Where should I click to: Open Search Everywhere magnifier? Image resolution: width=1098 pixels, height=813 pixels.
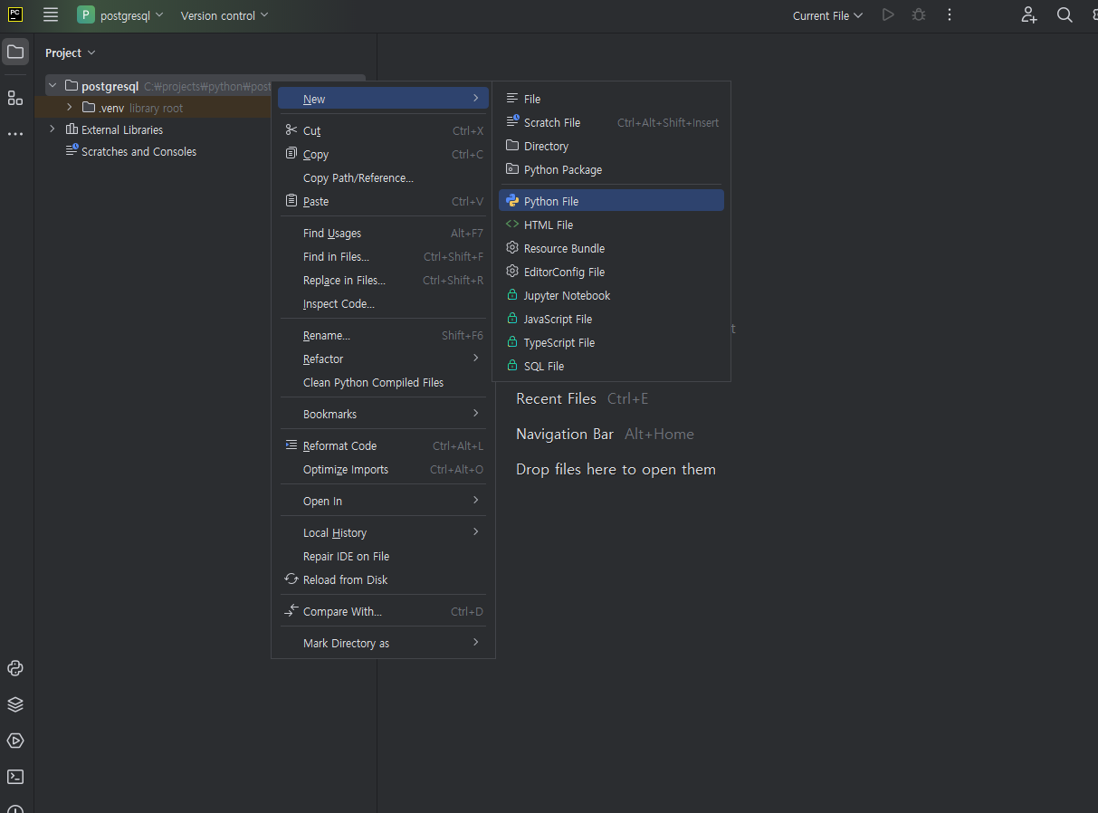point(1065,15)
